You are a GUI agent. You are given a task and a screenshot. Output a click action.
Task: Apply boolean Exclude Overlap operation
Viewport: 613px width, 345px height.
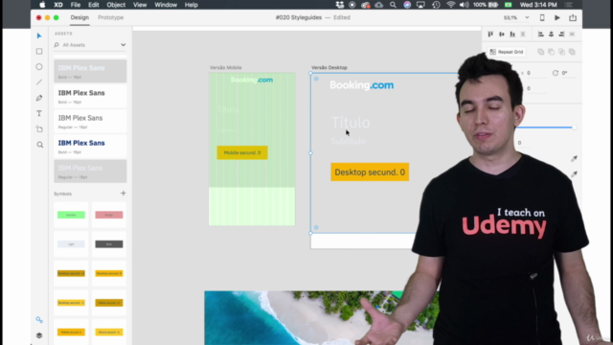(x=572, y=52)
